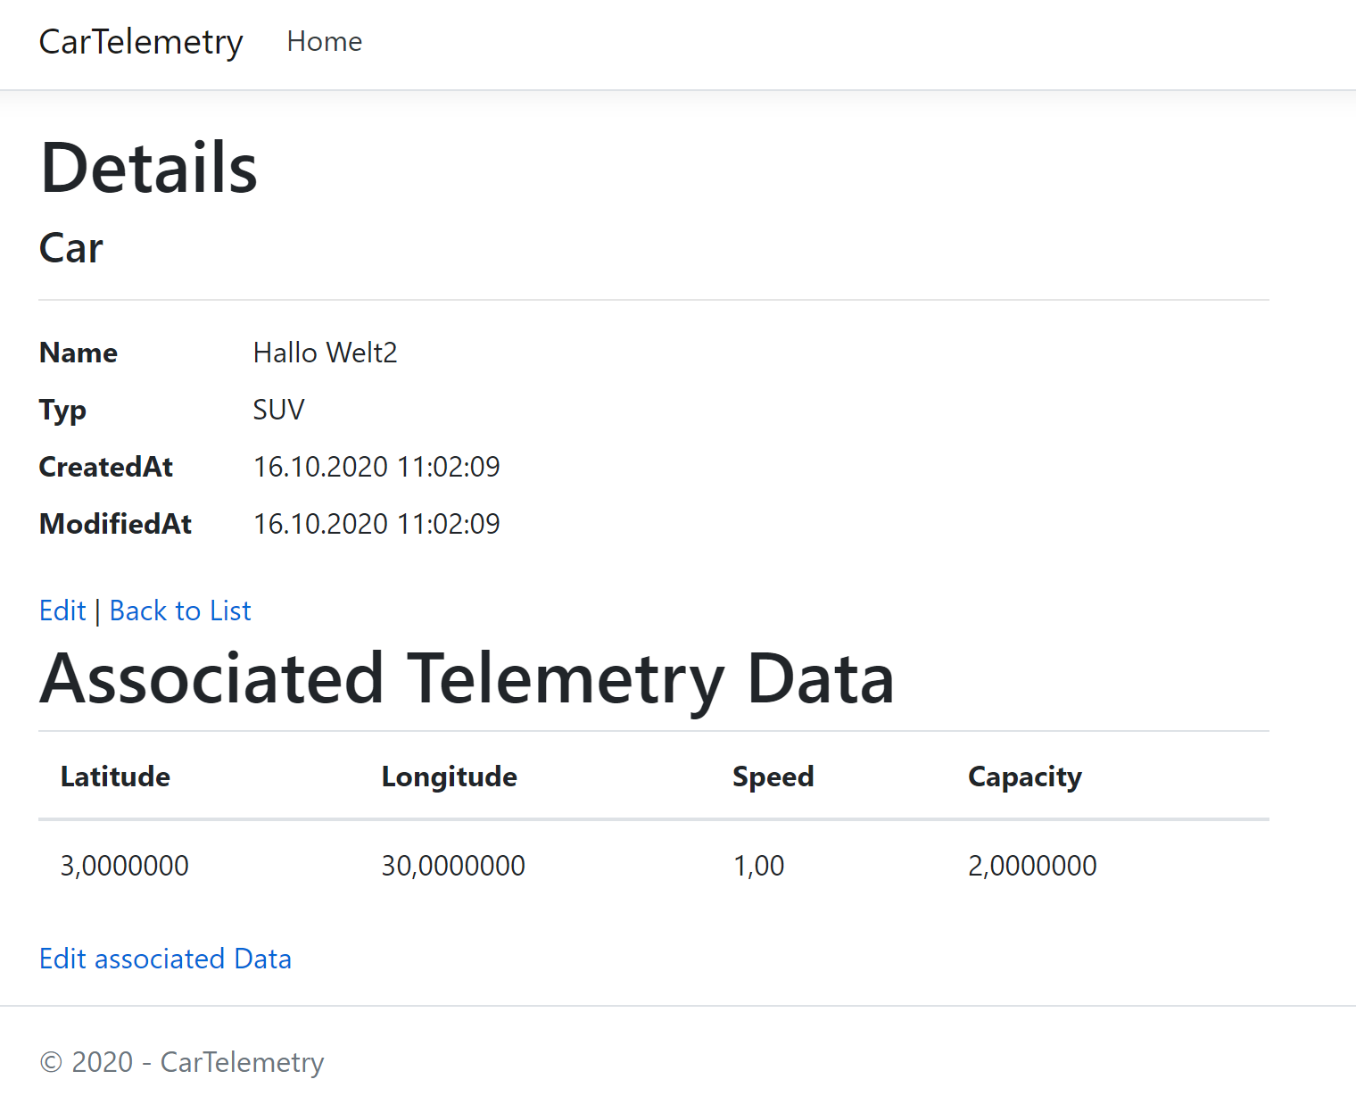Open the Home navigation item
The image size is (1356, 1096).
tap(324, 42)
